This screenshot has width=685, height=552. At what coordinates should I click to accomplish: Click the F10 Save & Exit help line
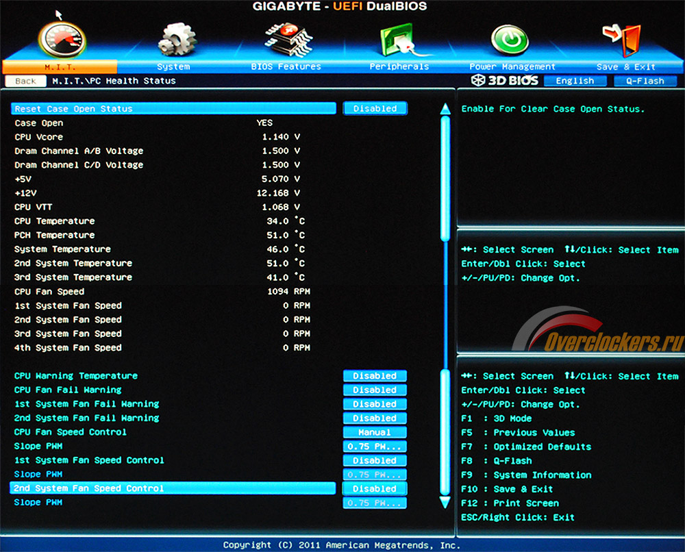[x=507, y=489]
